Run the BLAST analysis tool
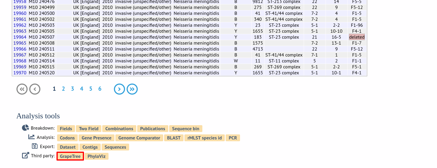The image size is (437, 168). coord(174,138)
